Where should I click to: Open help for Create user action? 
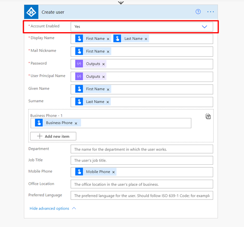tap(198, 12)
